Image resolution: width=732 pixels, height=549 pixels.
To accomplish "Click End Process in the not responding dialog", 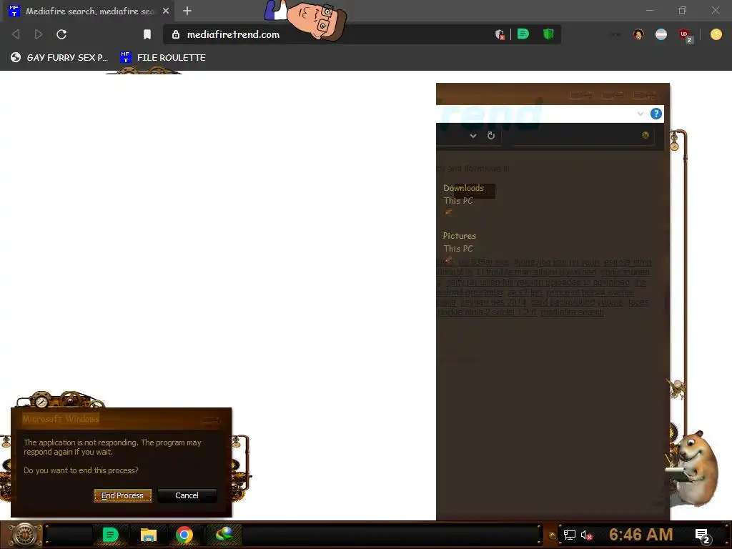I will coord(123,495).
